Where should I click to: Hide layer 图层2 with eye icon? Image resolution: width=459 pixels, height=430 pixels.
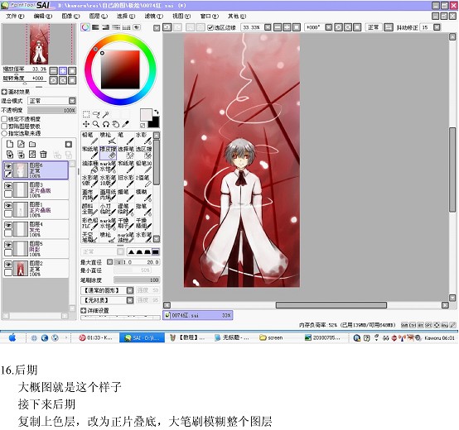[8, 264]
